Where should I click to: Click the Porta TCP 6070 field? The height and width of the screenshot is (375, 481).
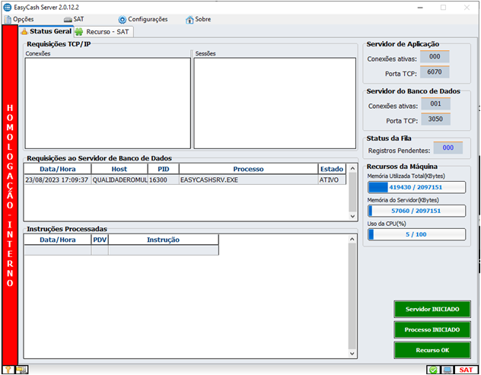pyautogui.click(x=435, y=72)
